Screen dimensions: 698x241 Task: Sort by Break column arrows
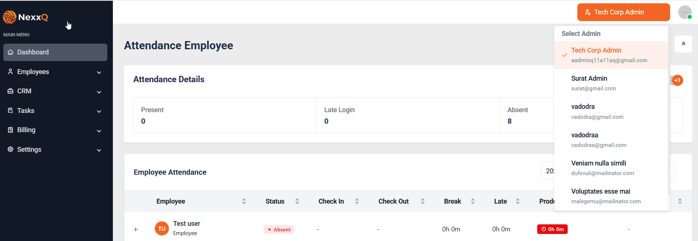pyautogui.click(x=473, y=201)
